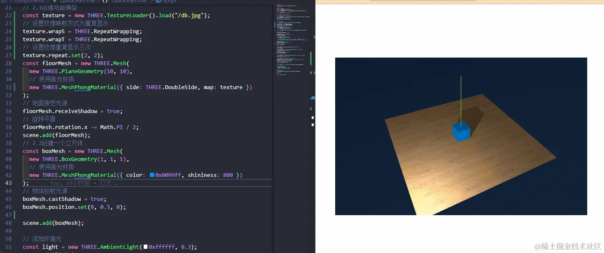Click the curly braces symbol icon in breadcrumb
The image size is (604, 253).
click(x=105, y=1)
